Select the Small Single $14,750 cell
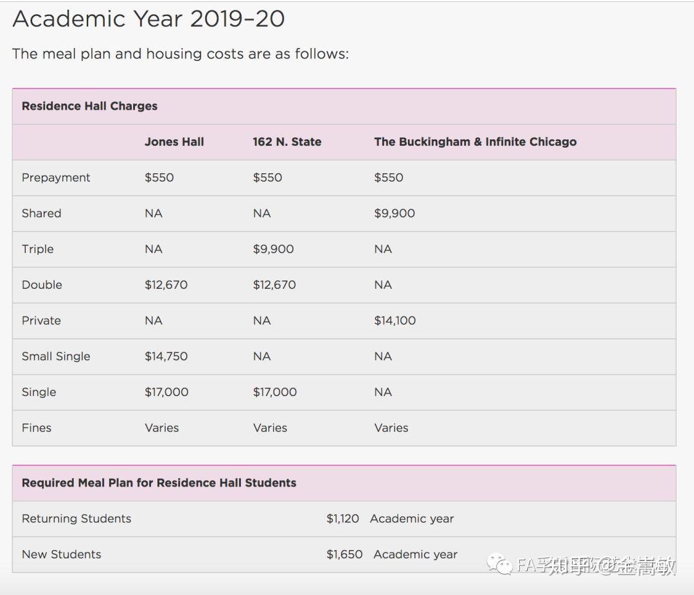Image resolution: width=694 pixels, height=595 pixels. [166, 357]
